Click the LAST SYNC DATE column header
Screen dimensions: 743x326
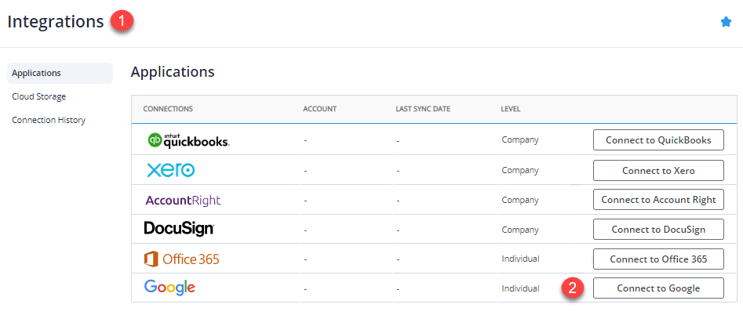click(423, 109)
